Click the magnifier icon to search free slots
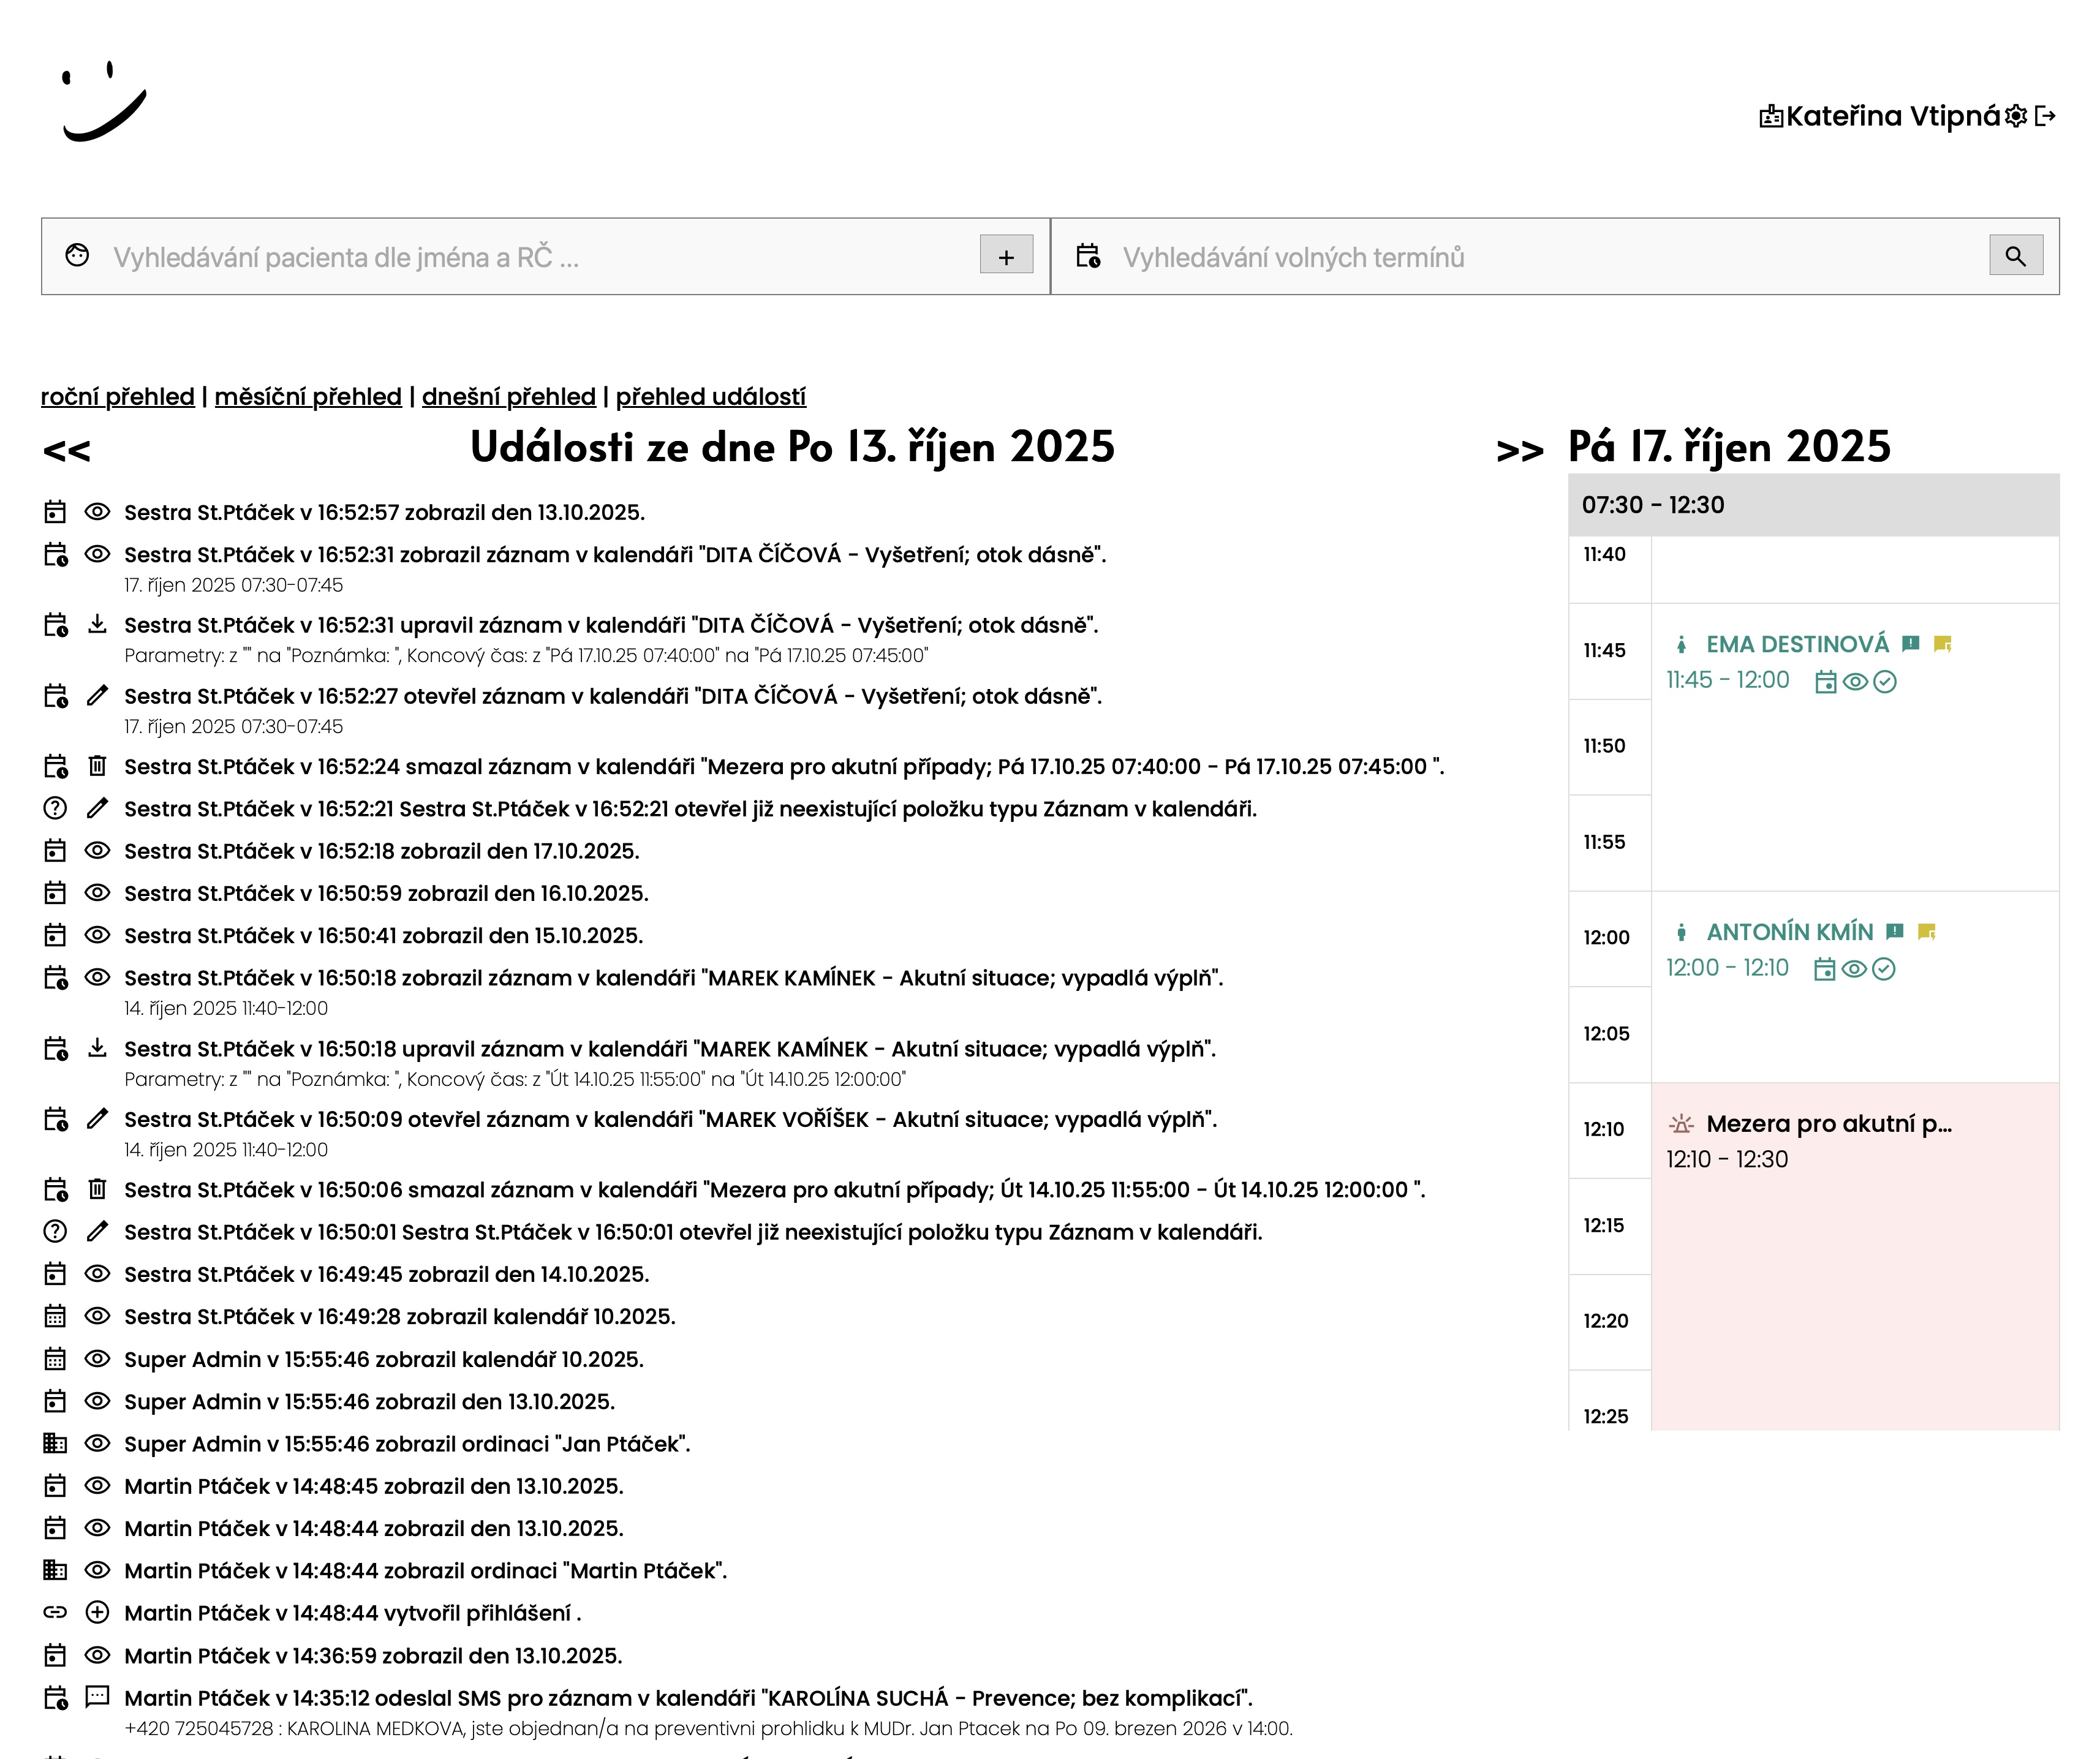Screen dimensions: 2100x1759 pyautogui.click(x=2015, y=256)
